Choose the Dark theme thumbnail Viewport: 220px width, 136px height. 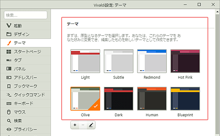pyautogui.click(x=118, y=99)
